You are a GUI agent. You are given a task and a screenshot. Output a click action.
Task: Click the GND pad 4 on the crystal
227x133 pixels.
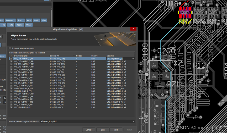(x=154, y=65)
